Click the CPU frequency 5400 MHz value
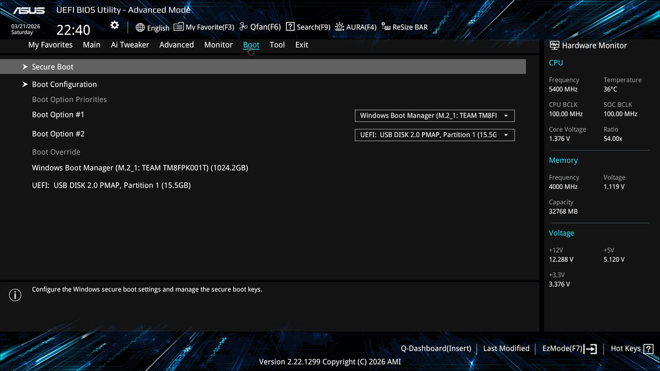 click(x=563, y=89)
